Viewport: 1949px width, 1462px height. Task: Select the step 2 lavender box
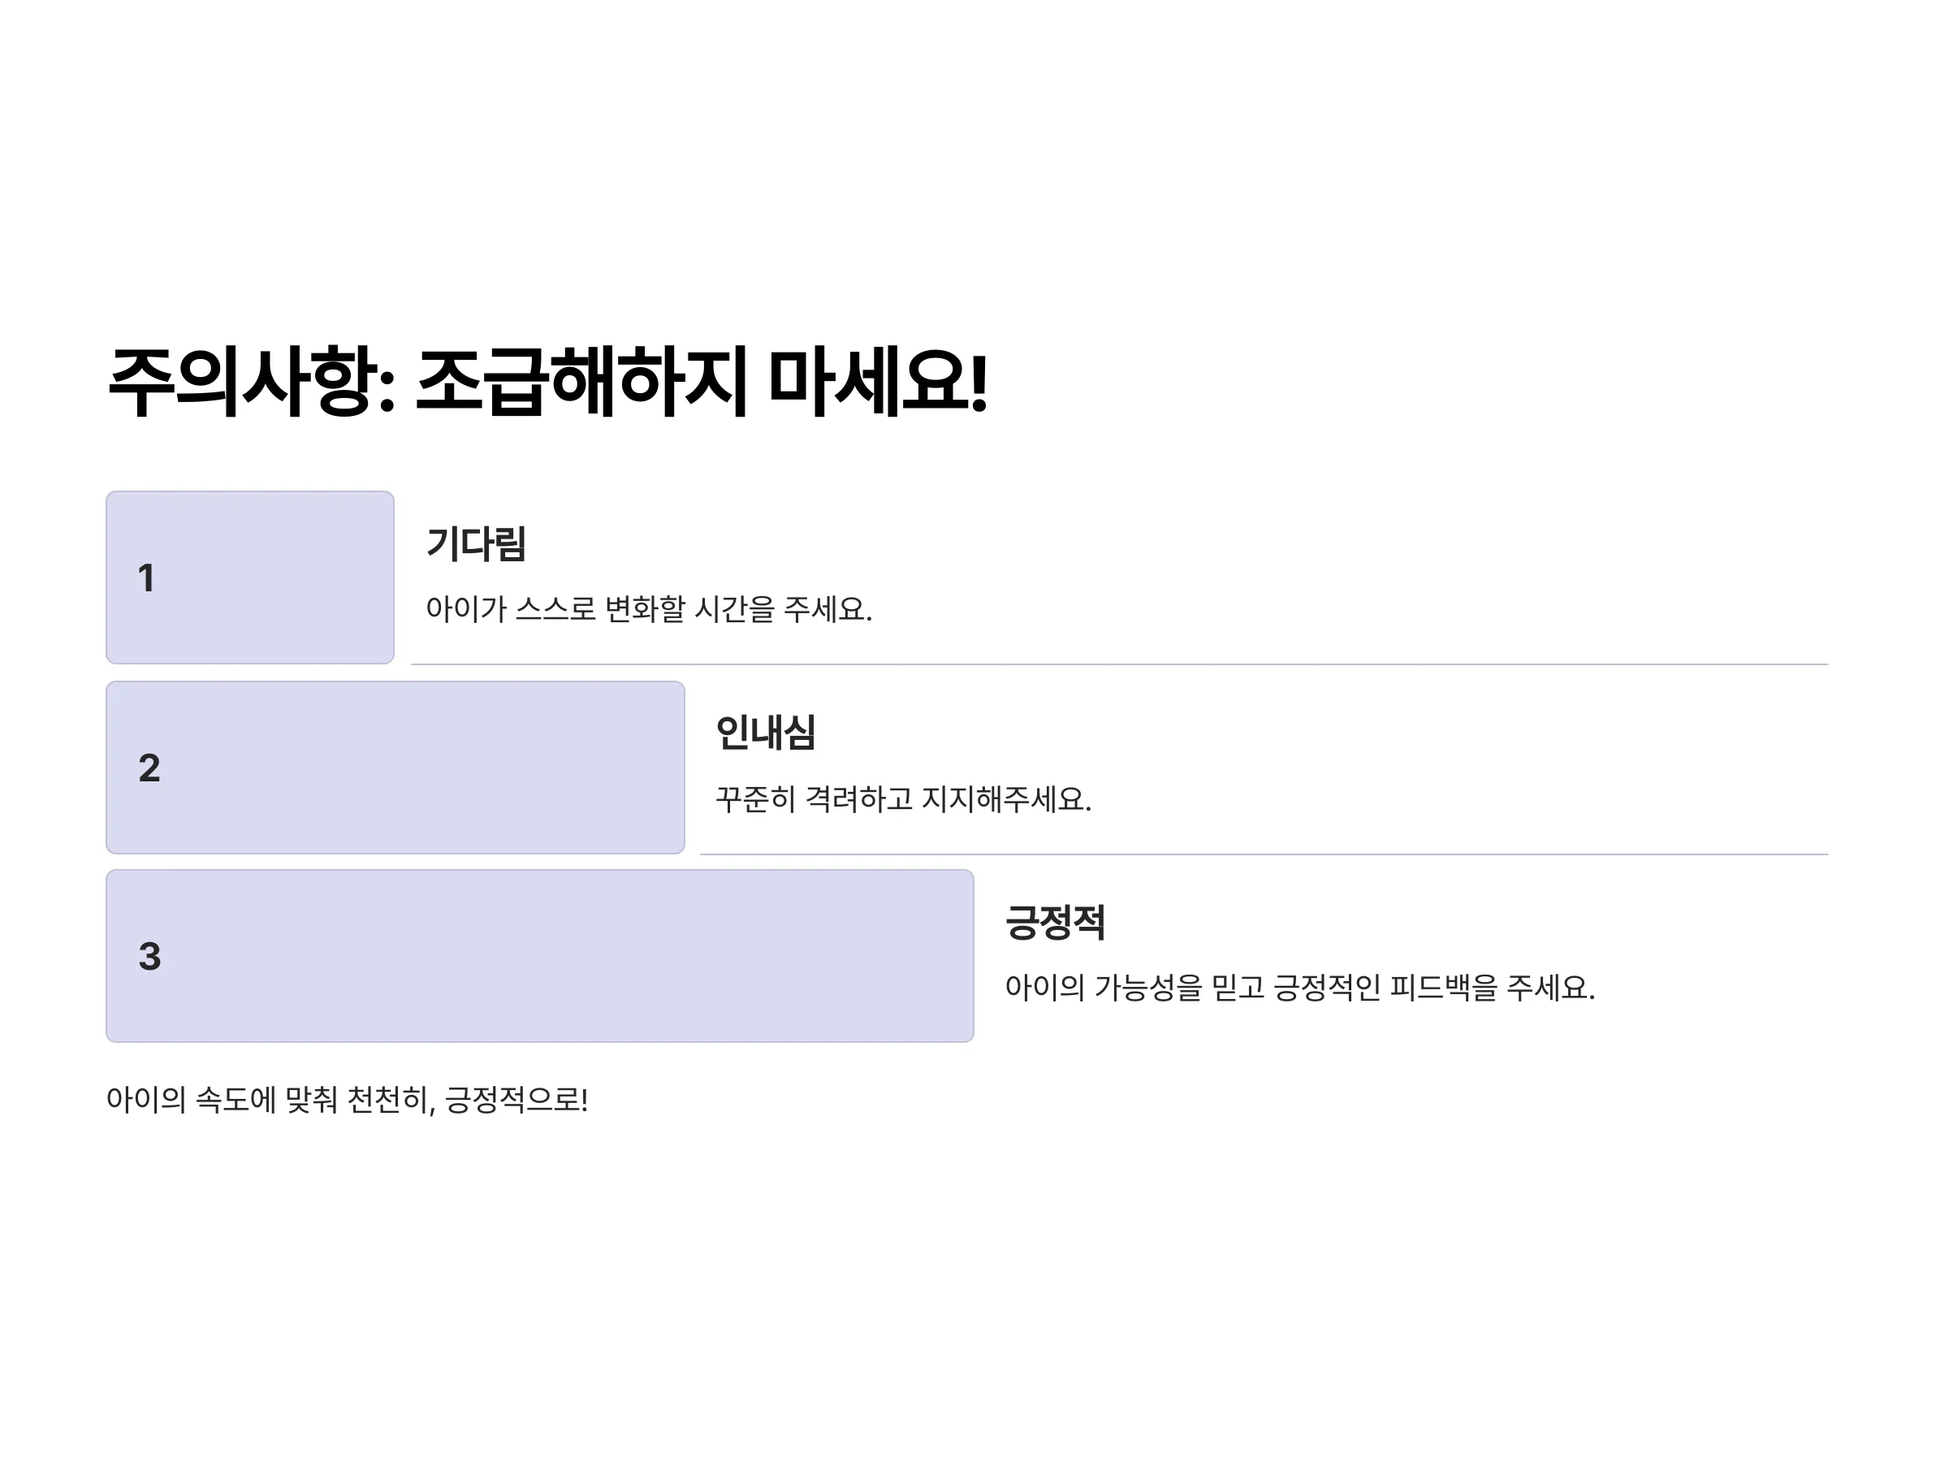click(395, 768)
